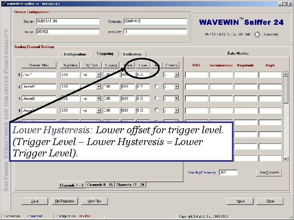Image resolution: width=294 pixels, height=220 pixels.
Task: Click Lower hysteresis field in channel 3 row
Action: (143, 99)
